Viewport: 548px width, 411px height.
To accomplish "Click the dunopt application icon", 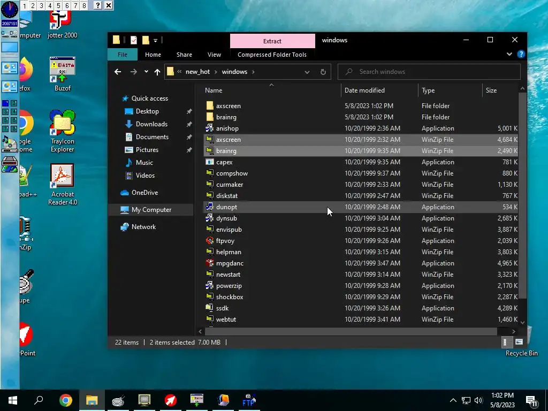I will 209,207.
